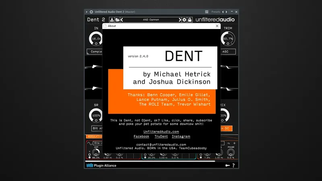Adjust the IN gain knob

[96, 39]
